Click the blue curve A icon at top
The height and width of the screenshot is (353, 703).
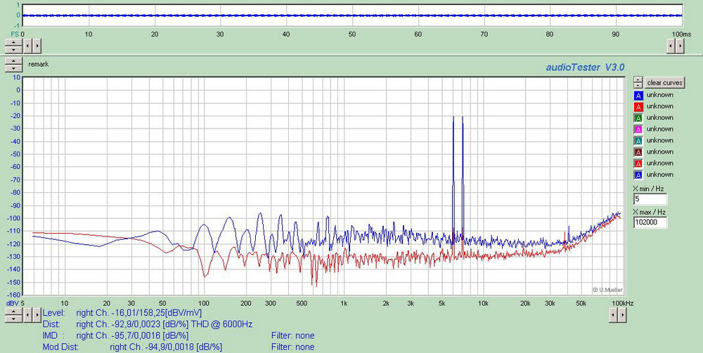click(638, 95)
